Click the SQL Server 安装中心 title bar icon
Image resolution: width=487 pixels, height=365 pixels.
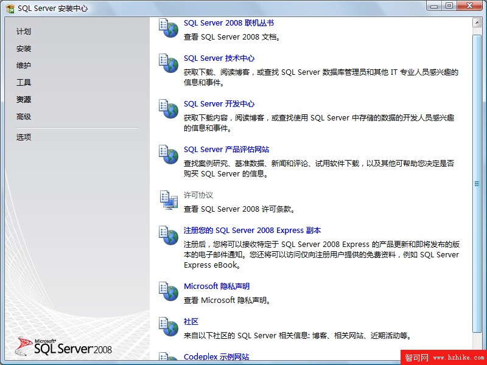tap(10, 9)
